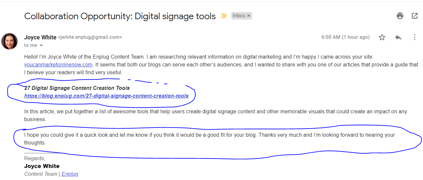The width and height of the screenshot is (423, 180).
Task: Click the Inbox label chip
Action: point(239,16)
